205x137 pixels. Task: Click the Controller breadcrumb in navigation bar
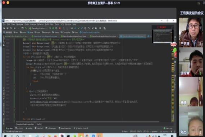[x=65, y=32]
